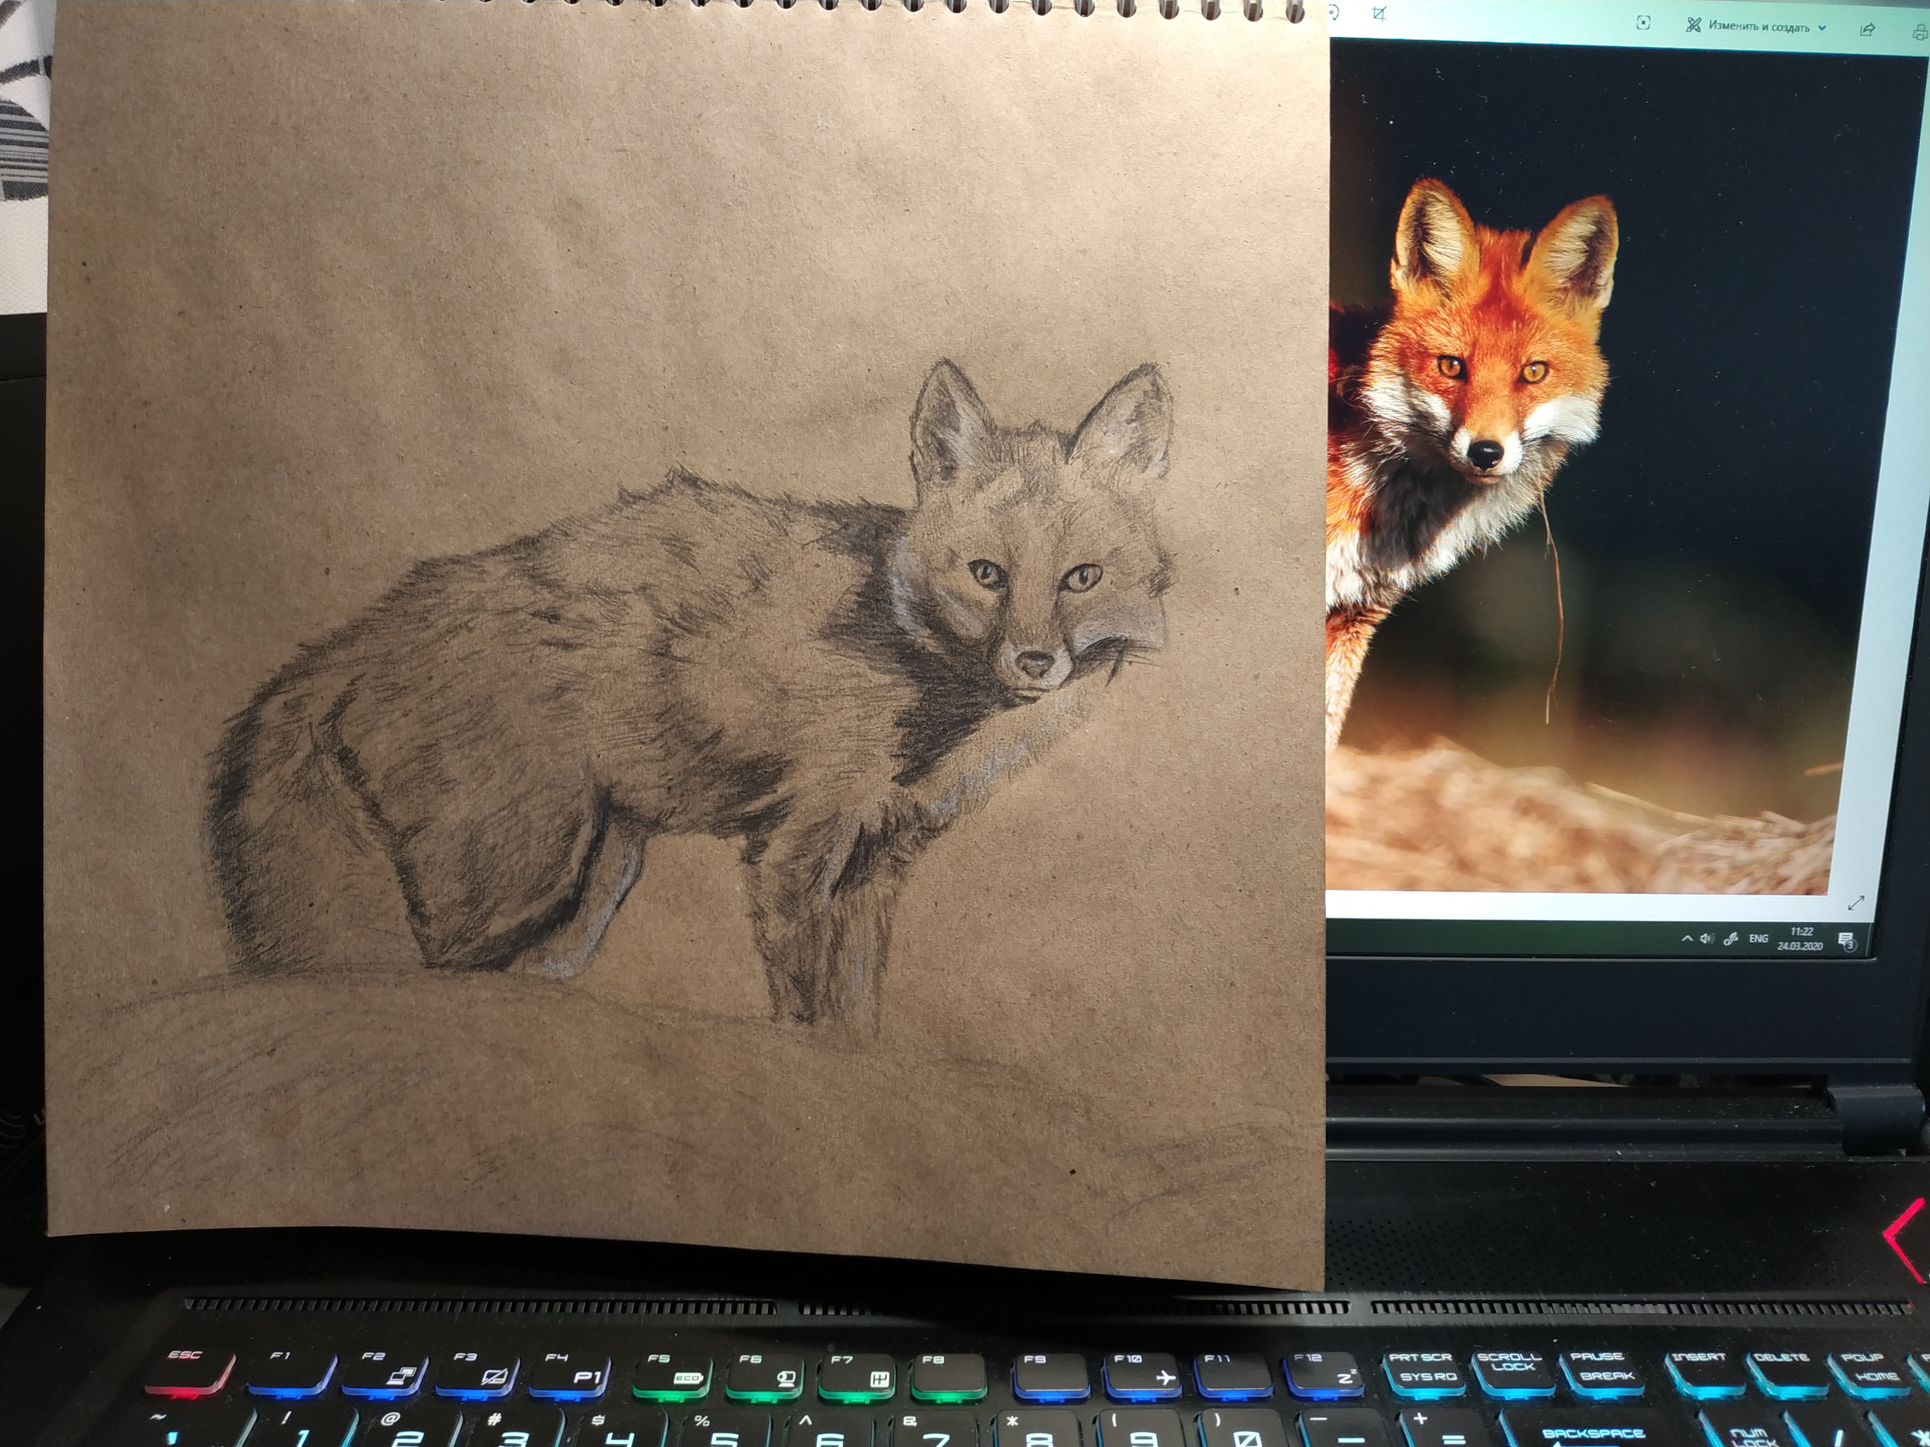Click the scissors-and-brush edit icon
1930x1447 pixels.
pos(1694,25)
